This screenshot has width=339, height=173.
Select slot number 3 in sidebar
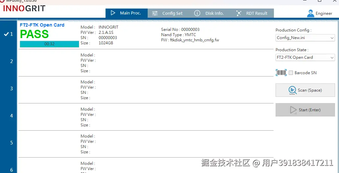click(x=12, y=89)
